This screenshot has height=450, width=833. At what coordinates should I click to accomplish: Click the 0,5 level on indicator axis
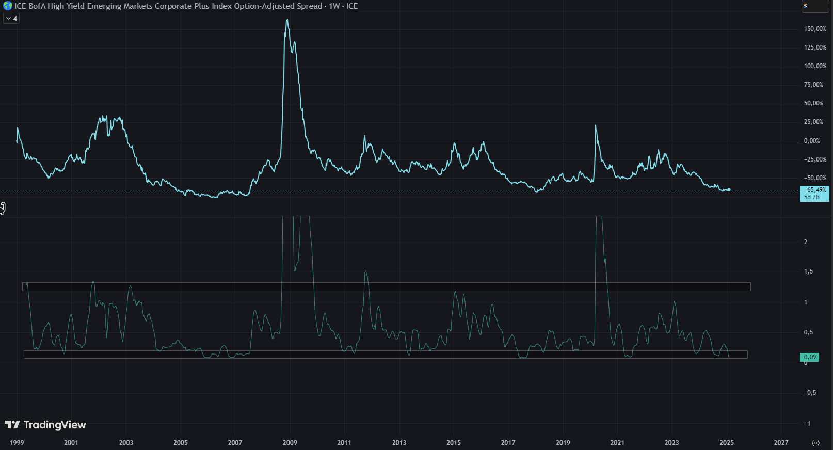click(808, 332)
